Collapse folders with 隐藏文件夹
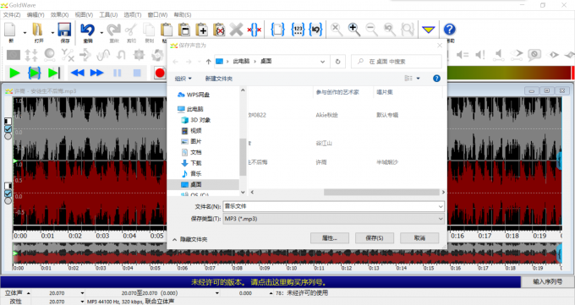575x305 pixels. point(190,239)
